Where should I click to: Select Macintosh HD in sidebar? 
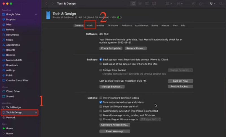click(x=14, y=60)
